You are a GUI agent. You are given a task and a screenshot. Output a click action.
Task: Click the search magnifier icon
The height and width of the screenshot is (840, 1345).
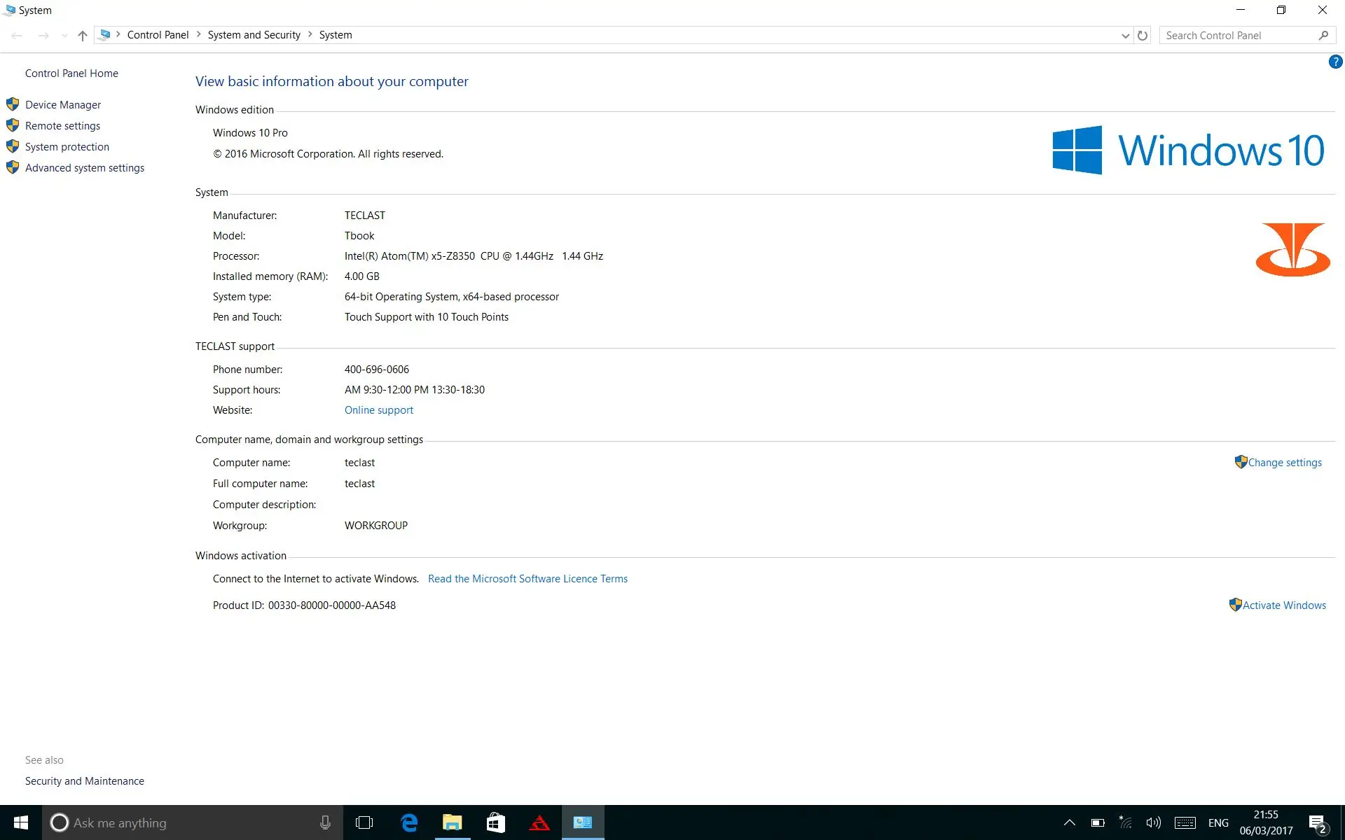[1323, 36]
